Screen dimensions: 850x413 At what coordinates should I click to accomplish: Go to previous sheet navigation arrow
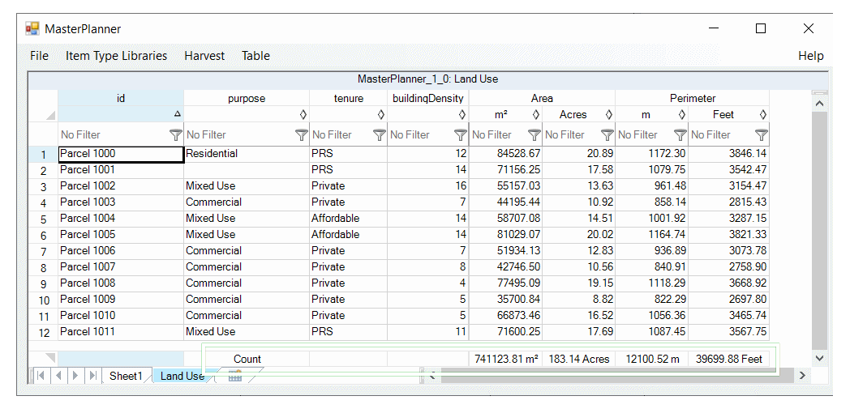point(58,375)
